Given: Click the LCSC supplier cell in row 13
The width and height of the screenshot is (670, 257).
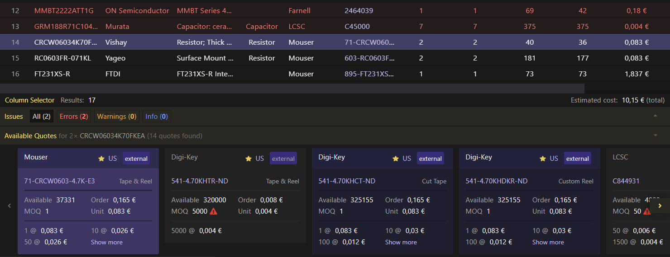Looking at the screenshot, I should tap(297, 27).
